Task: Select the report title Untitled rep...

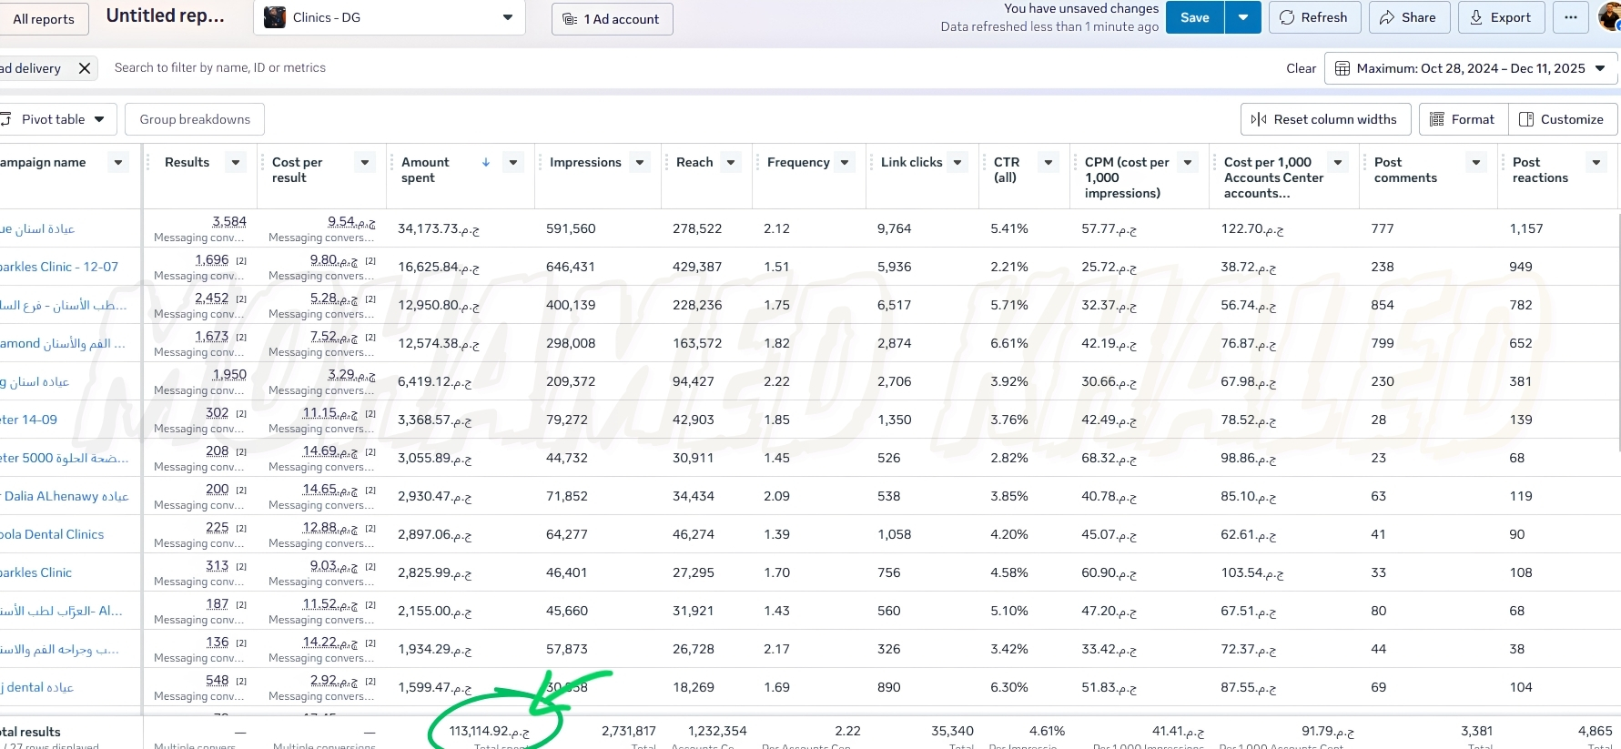Action: pyautogui.click(x=165, y=15)
